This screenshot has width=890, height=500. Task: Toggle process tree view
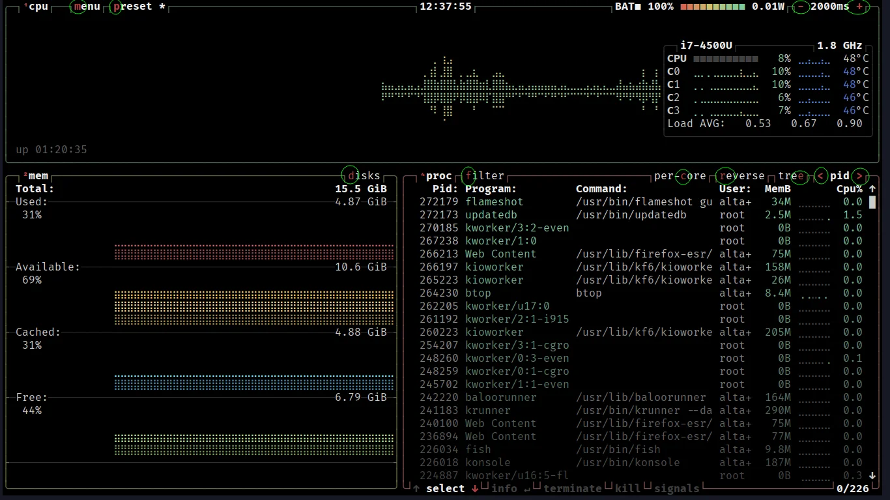pyautogui.click(x=791, y=176)
